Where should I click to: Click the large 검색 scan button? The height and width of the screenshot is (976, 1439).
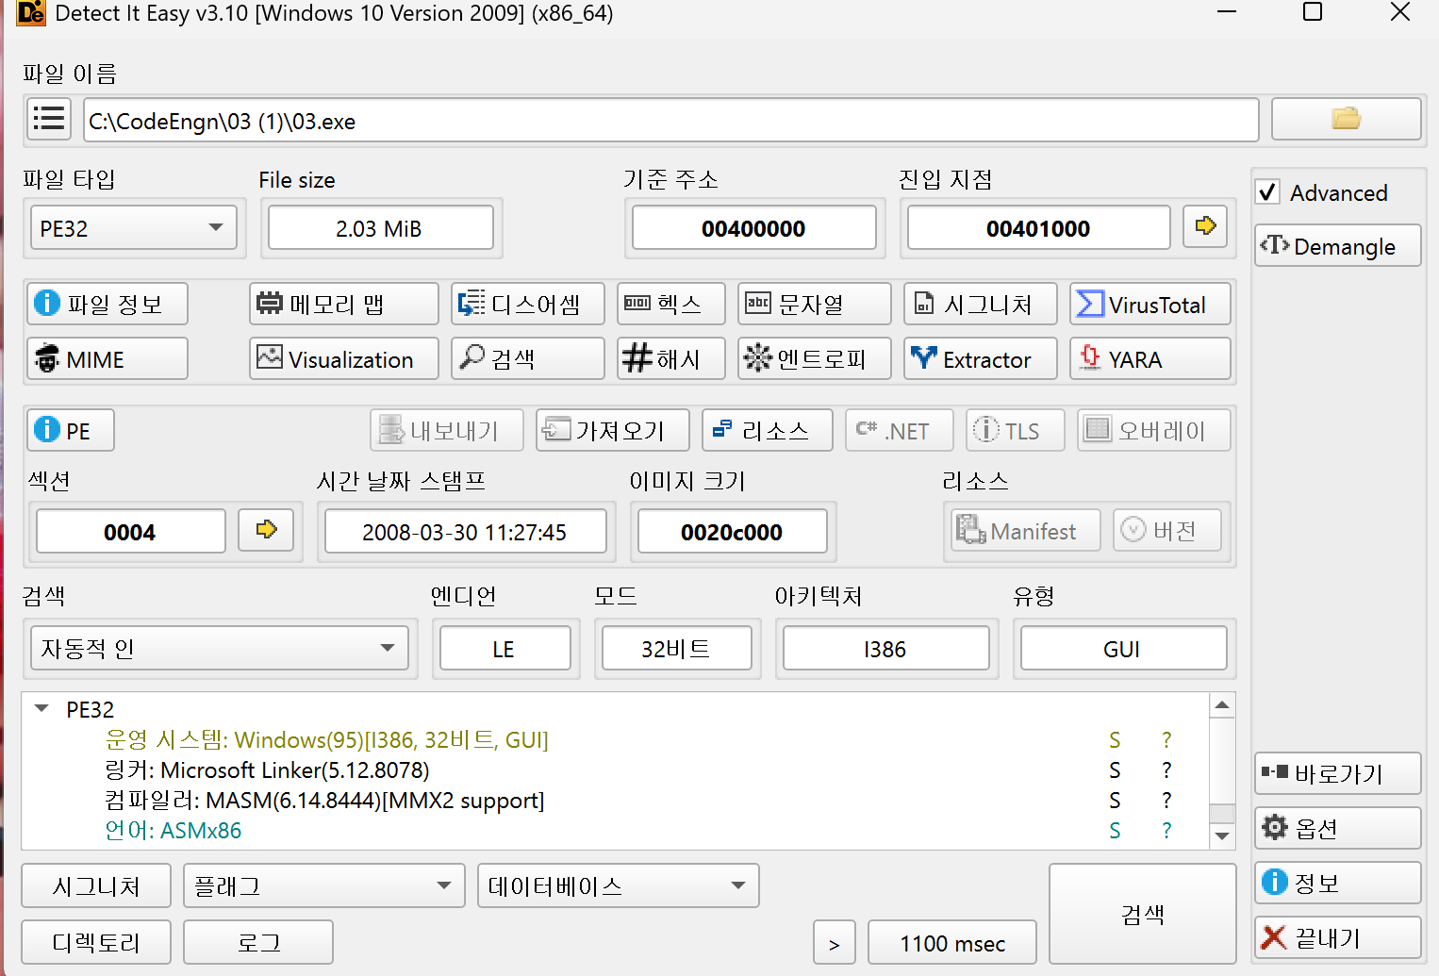tap(1143, 914)
